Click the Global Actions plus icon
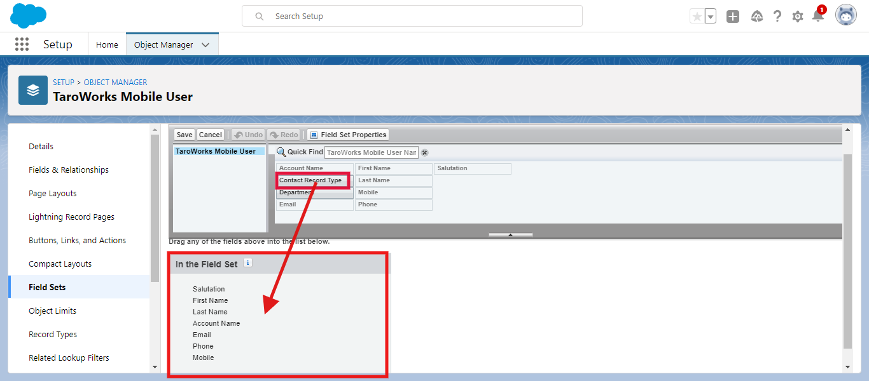Screen dimensions: 869x381 click(733, 17)
